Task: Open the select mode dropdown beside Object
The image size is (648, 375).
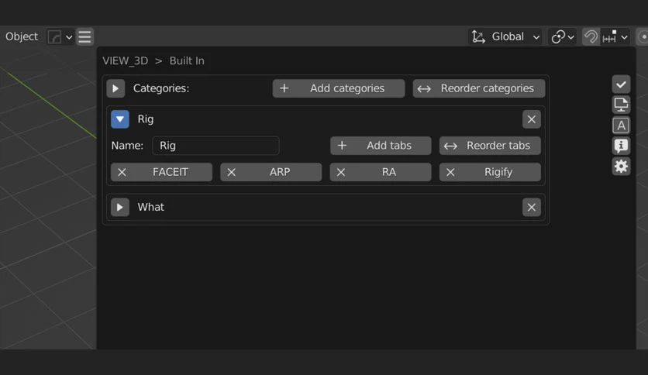Action: pos(60,36)
